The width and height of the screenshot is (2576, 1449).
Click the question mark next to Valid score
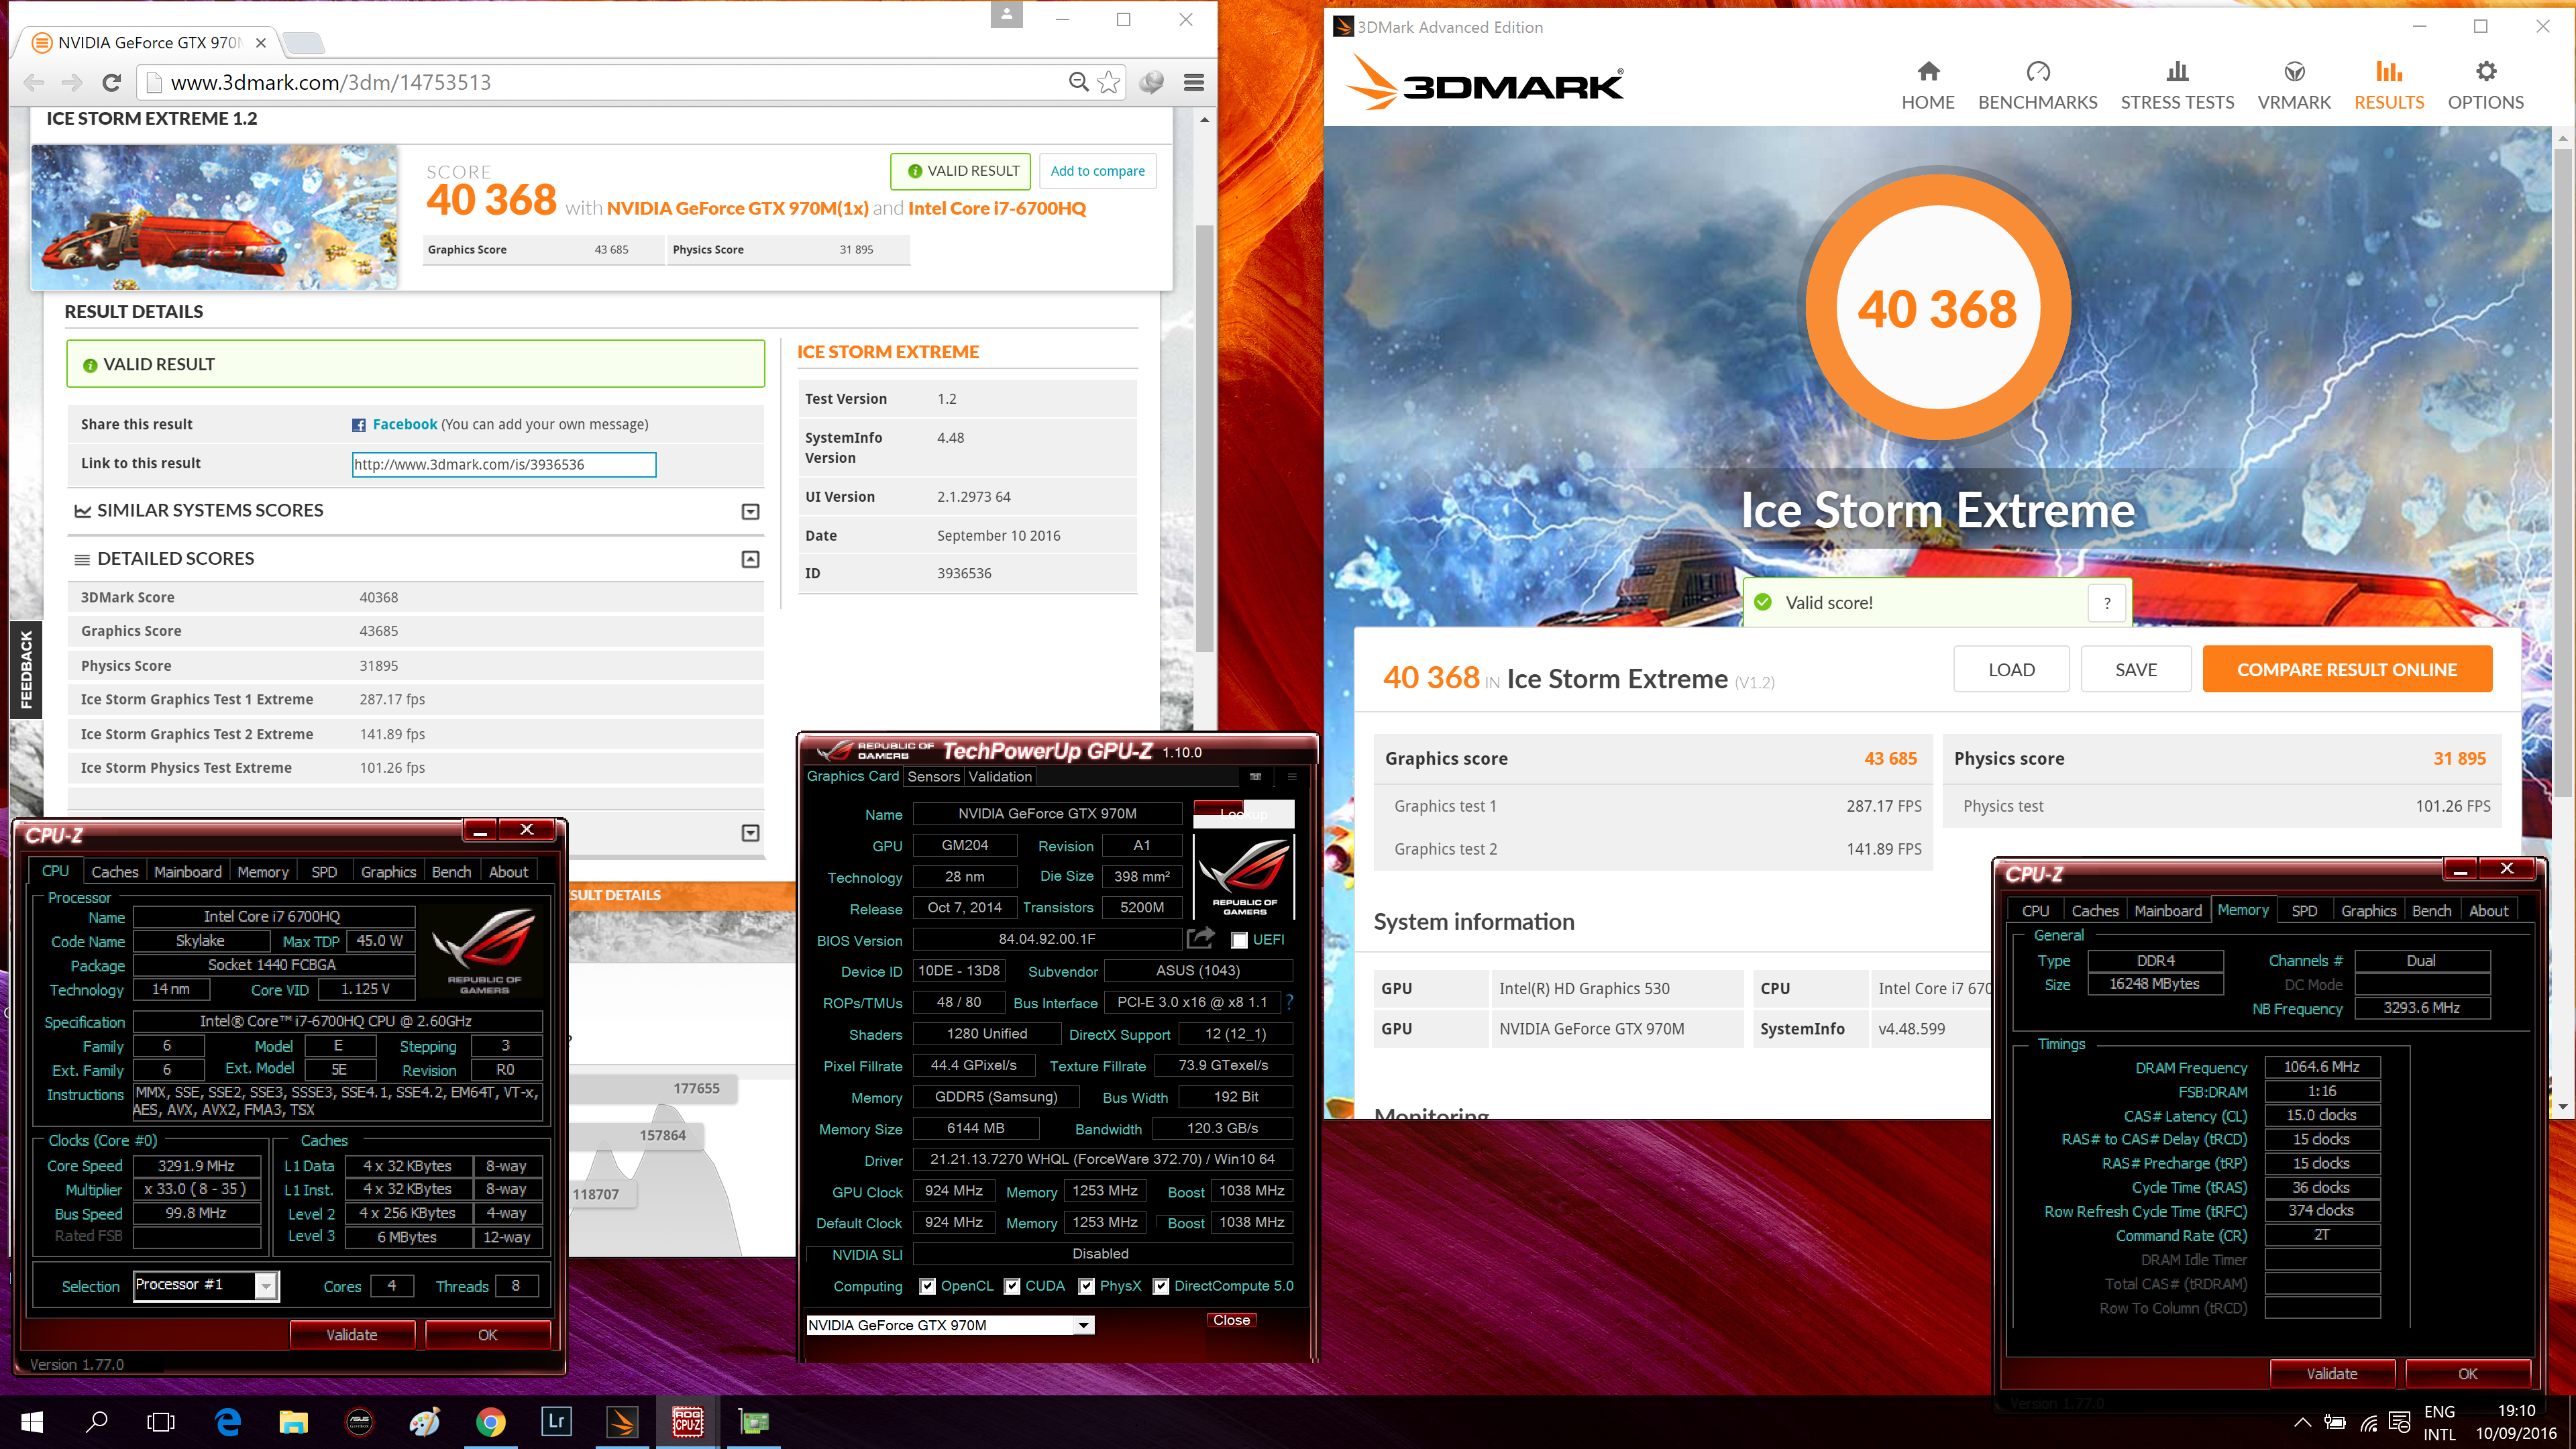coord(2107,603)
